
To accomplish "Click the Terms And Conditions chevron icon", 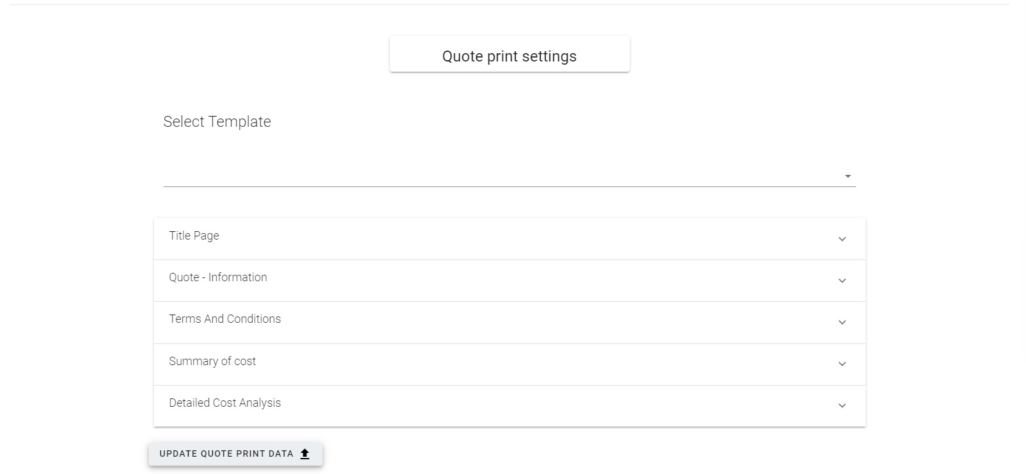I will tap(842, 322).
